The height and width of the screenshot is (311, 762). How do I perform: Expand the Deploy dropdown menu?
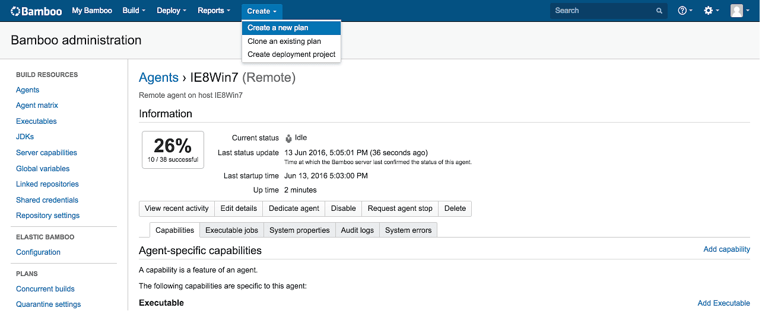point(171,11)
